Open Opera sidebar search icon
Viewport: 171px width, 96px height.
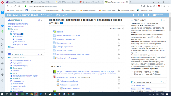2,39
